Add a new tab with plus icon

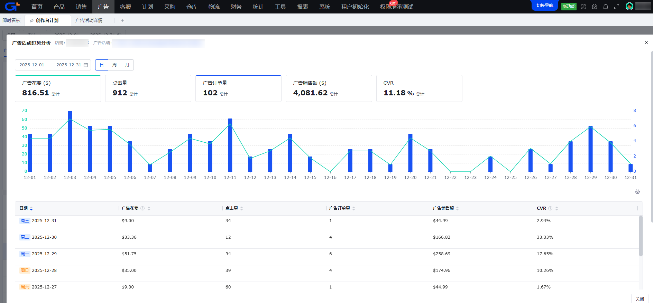(122, 20)
